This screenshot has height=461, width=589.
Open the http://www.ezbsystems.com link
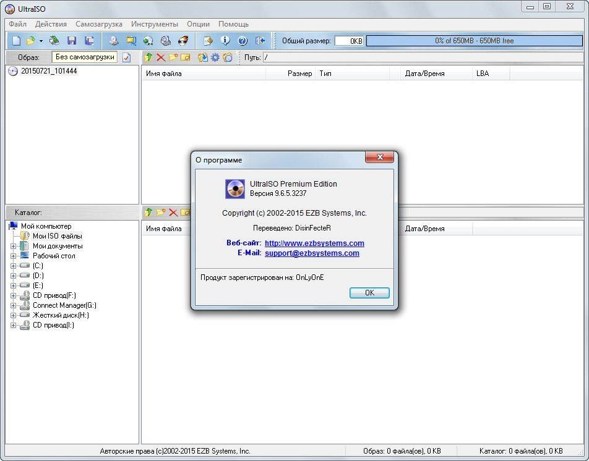(314, 243)
